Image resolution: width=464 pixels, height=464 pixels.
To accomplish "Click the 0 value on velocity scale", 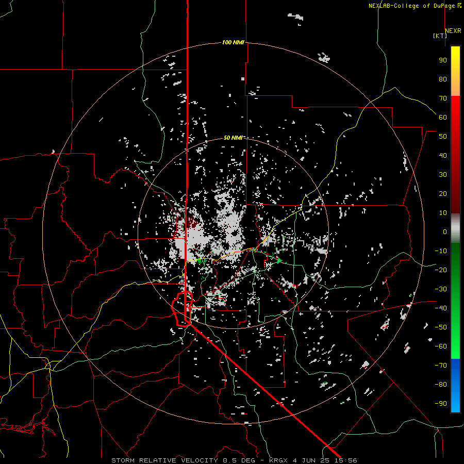I will pos(445,232).
